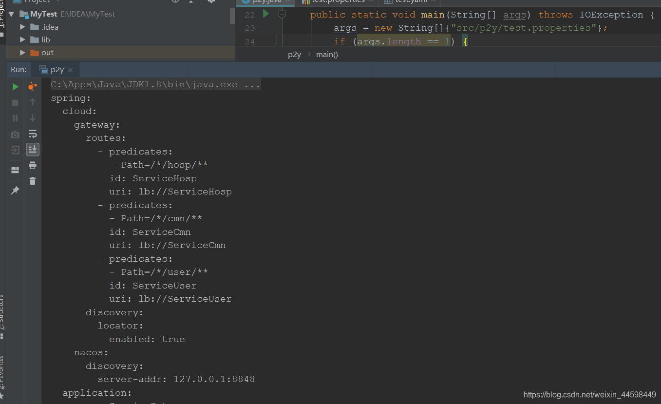Pin the Run tab with pin icon
This screenshot has height=404, width=661.
15,191
